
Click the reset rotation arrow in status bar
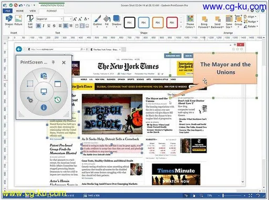coord(258,195)
